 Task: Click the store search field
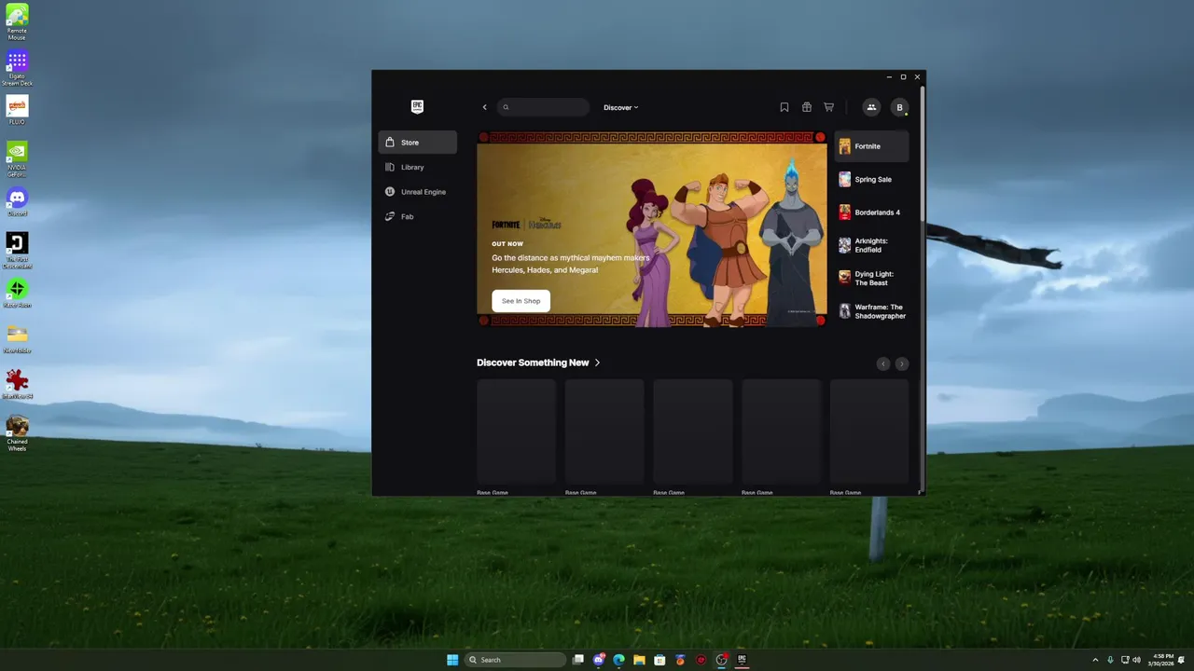543,107
